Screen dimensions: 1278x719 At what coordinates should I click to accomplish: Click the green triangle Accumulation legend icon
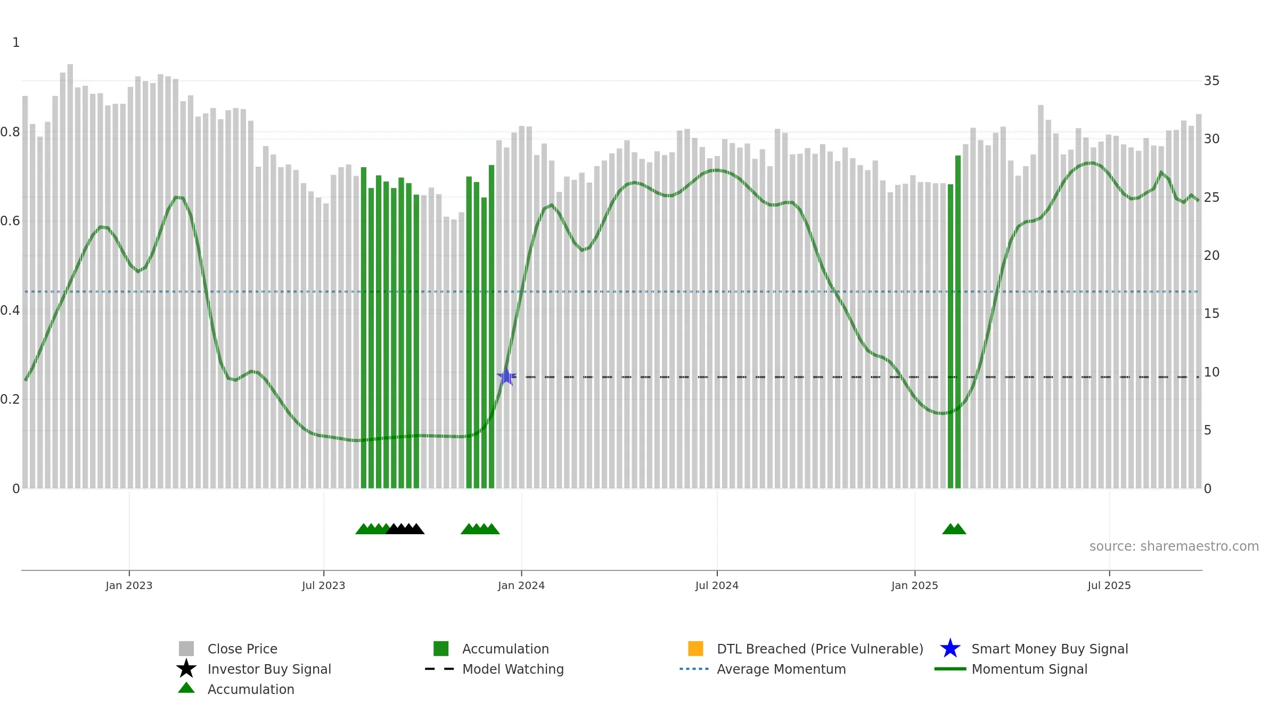(186, 688)
